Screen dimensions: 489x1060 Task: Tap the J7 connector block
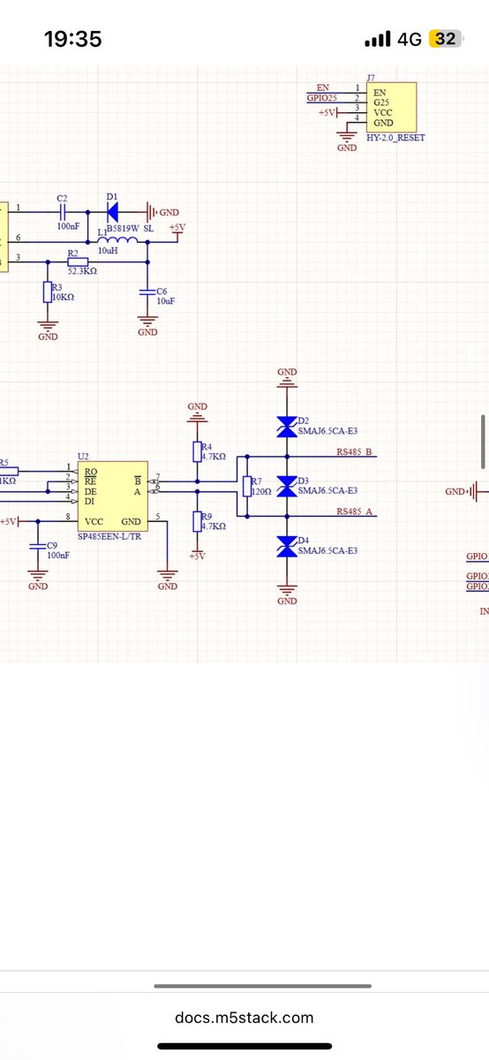(393, 106)
